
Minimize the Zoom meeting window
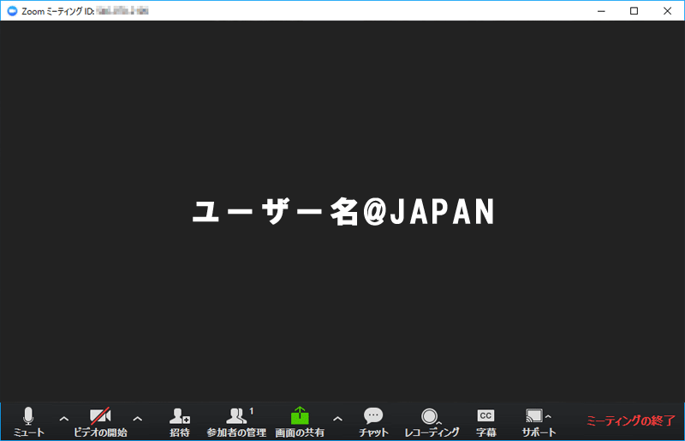602,11
